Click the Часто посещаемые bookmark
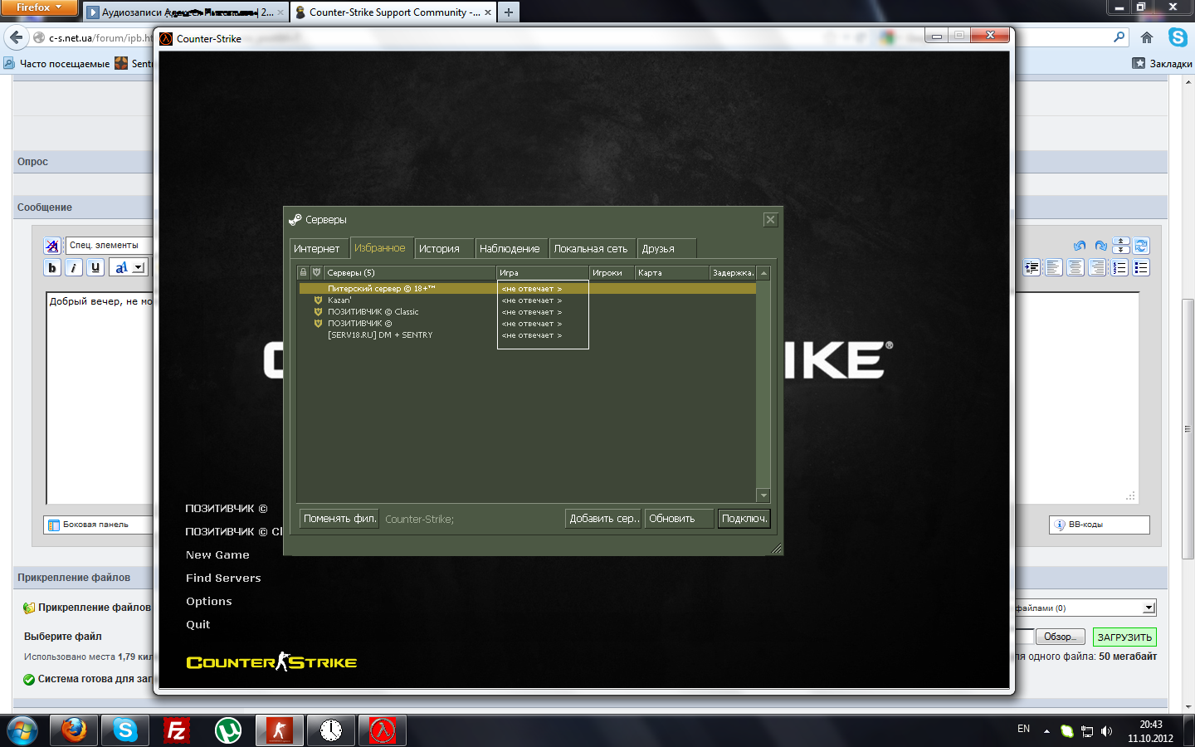Image resolution: width=1195 pixels, height=747 pixels. click(56, 63)
